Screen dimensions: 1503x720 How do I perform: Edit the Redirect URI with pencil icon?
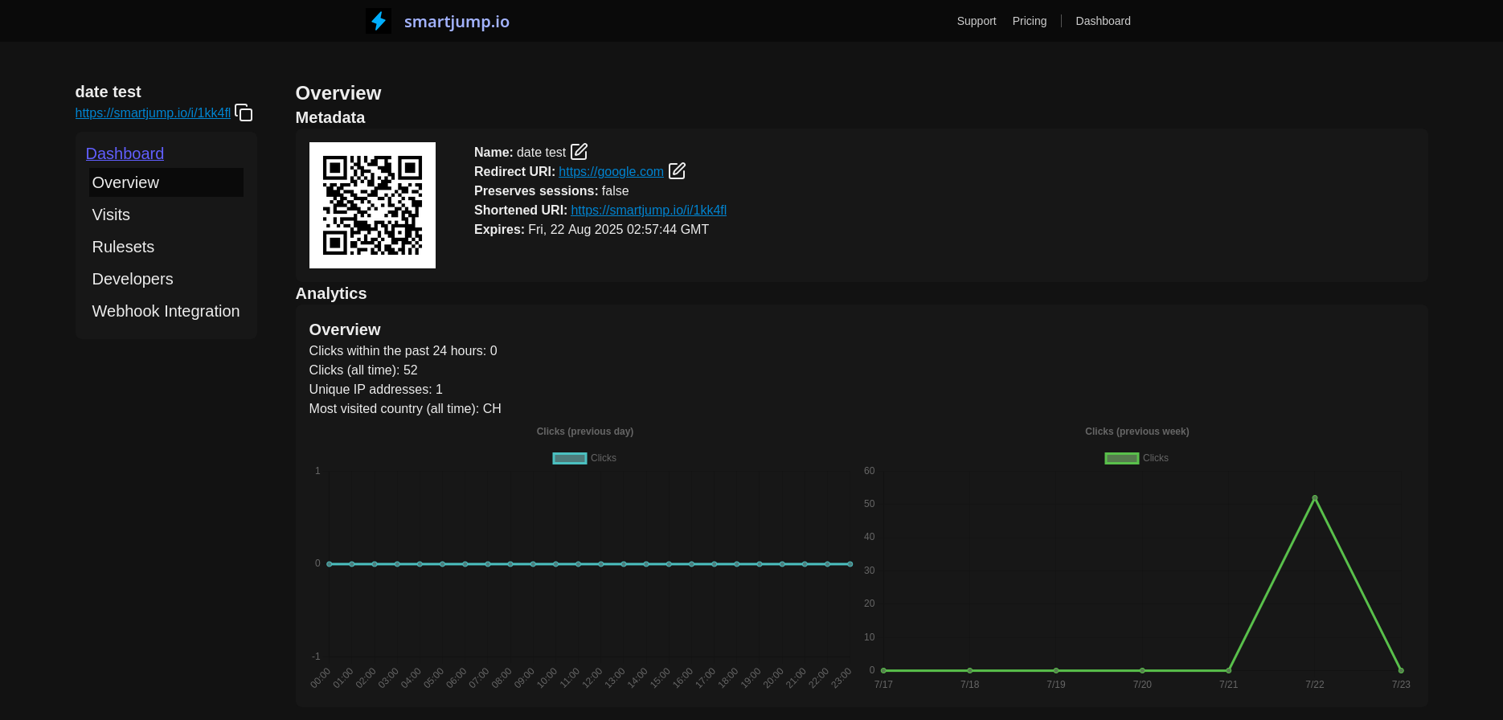[678, 170]
